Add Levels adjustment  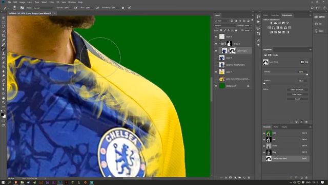click(x=275, y=23)
